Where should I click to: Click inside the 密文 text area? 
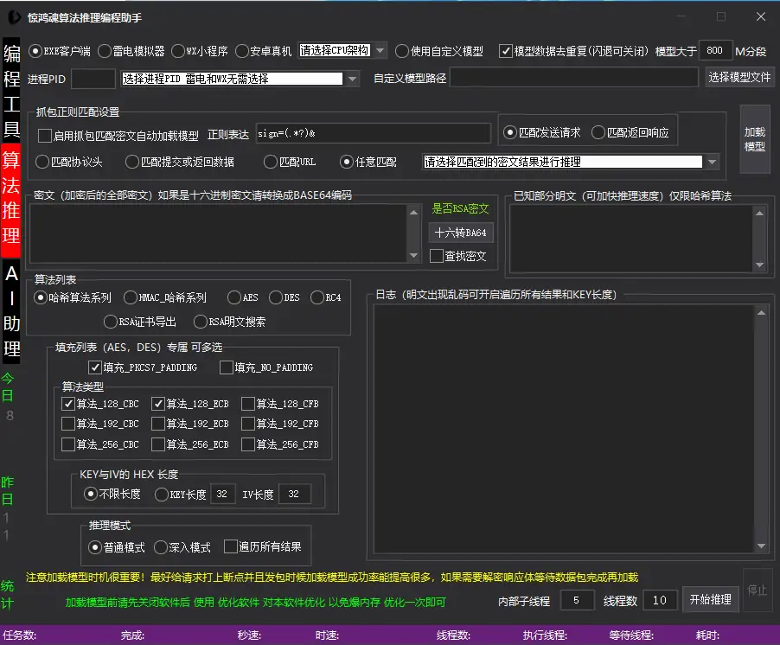[219, 233]
